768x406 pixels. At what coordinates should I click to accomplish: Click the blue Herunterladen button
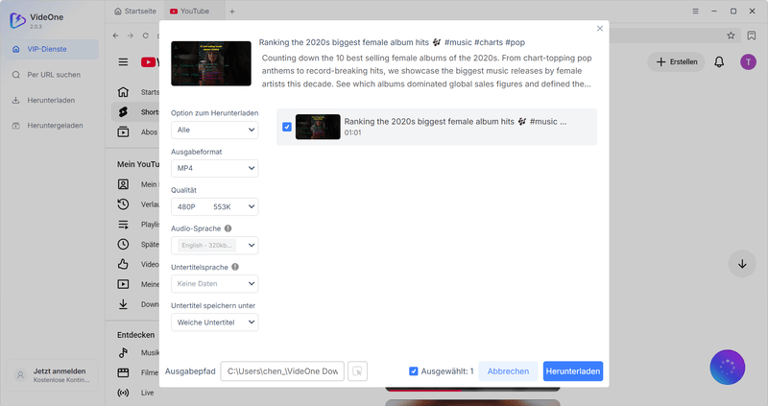[x=573, y=371]
